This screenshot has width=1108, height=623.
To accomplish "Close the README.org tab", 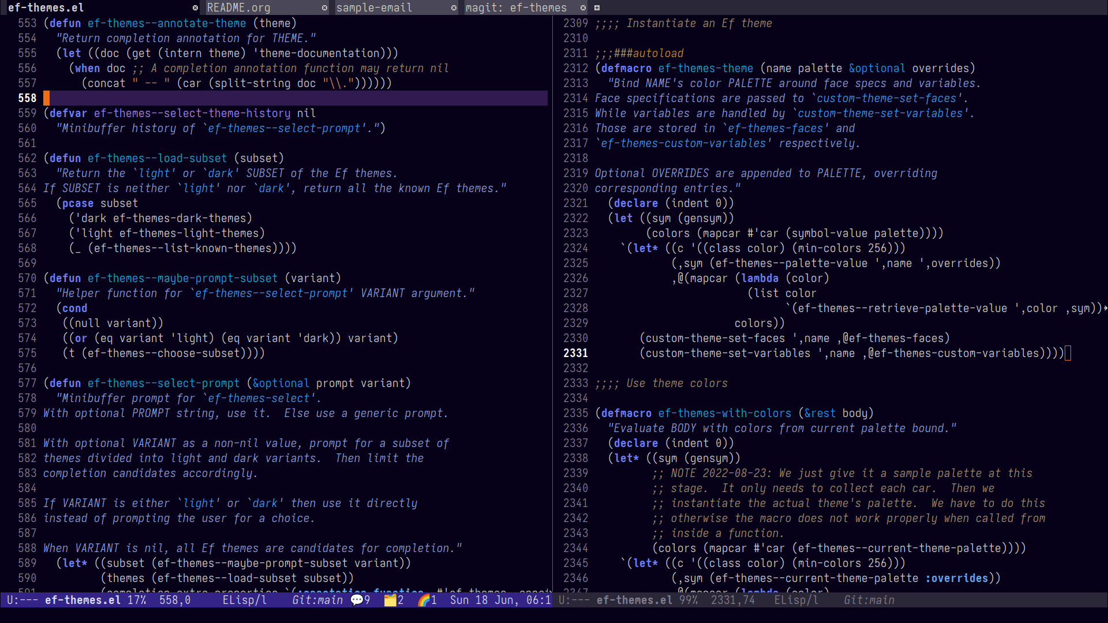I will point(324,8).
